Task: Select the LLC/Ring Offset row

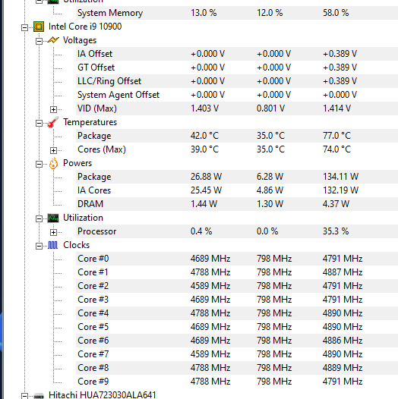Action: (x=237, y=81)
